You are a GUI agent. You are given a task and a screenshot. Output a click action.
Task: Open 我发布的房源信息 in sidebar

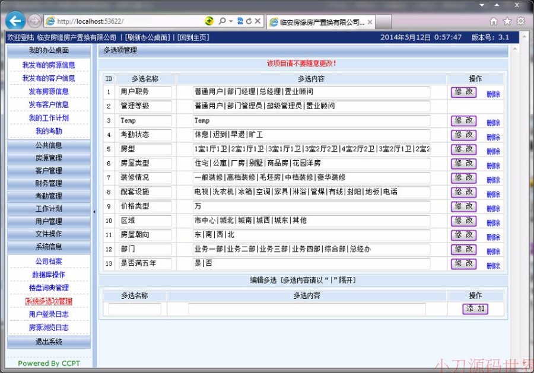pos(49,65)
